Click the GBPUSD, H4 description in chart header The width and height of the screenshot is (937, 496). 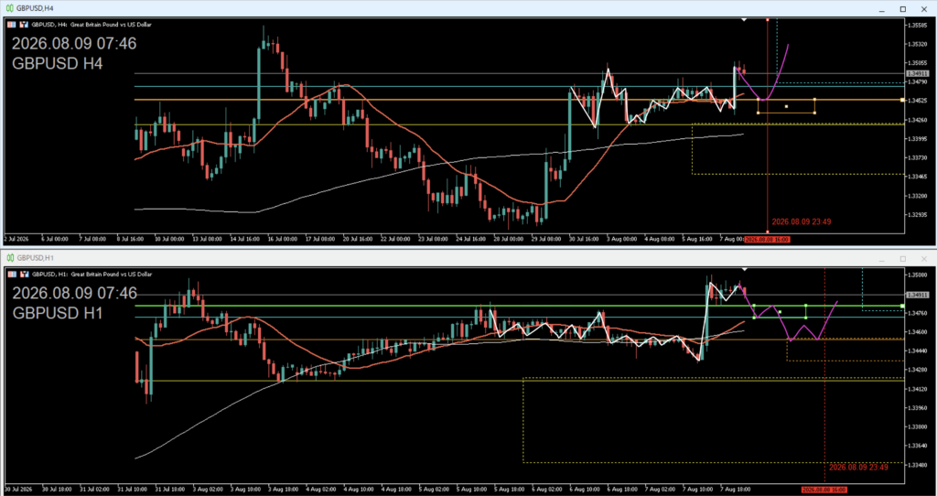click(x=92, y=25)
